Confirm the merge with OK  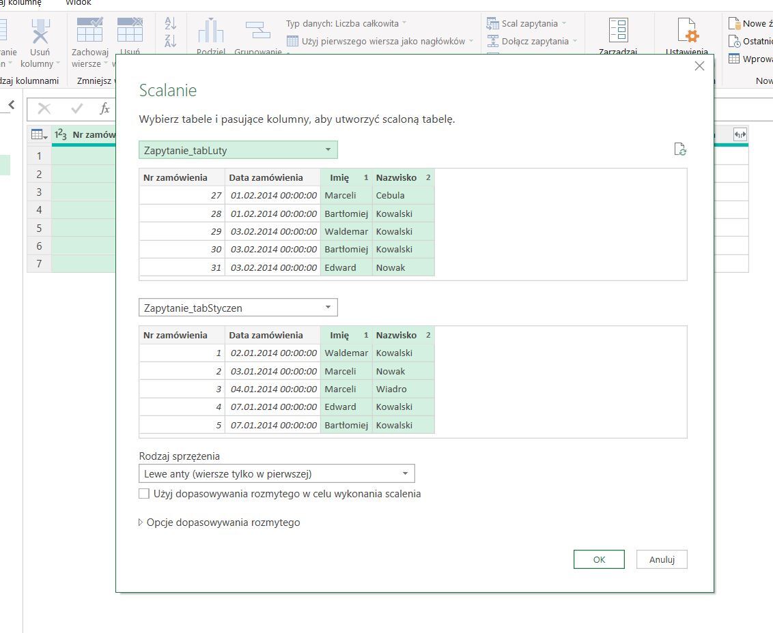(599, 559)
